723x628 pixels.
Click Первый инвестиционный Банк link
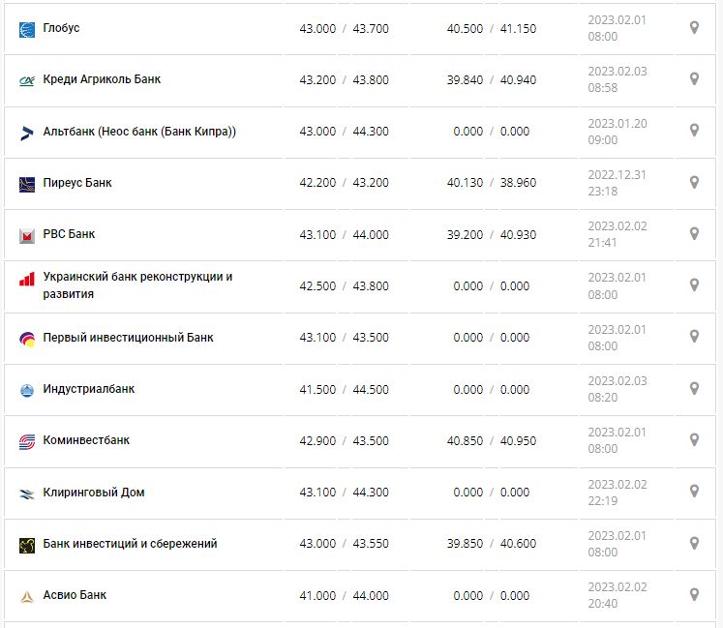[128, 338]
